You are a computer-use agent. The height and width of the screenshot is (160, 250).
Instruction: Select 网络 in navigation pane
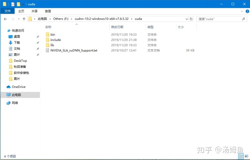click(x=15, y=103)
